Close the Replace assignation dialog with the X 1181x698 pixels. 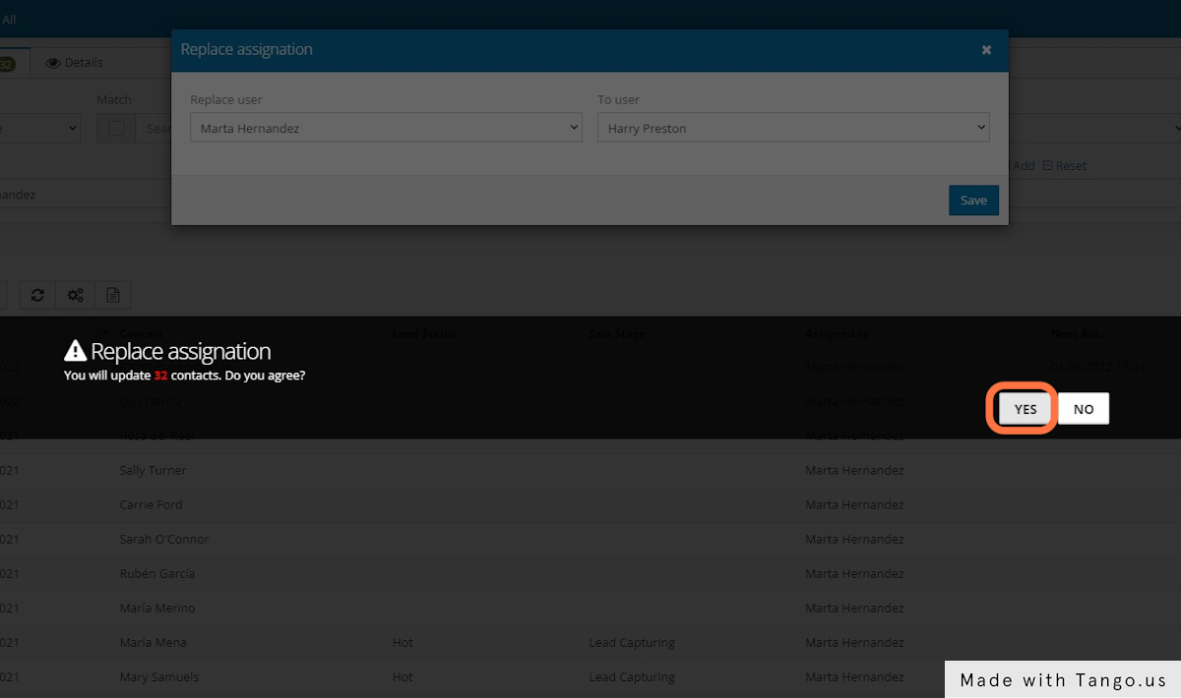(x=985, y=50)
